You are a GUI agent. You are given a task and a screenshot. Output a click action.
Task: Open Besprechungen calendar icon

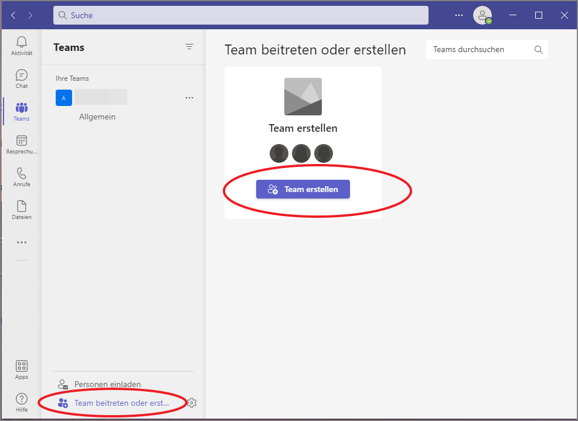(x=21, y=145)
